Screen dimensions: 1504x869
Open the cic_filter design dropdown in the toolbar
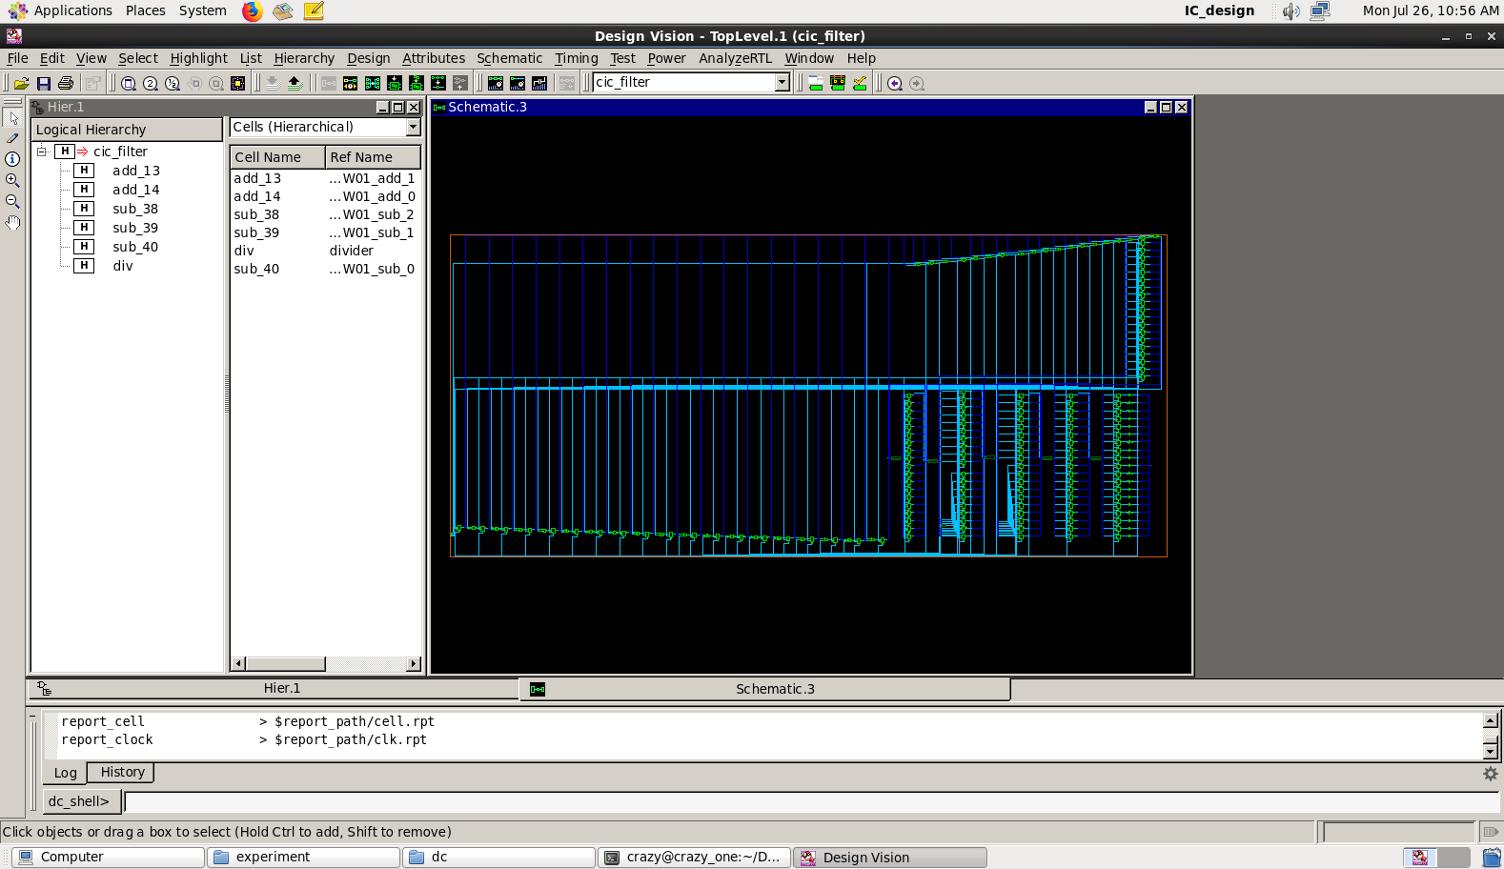tap(782, 82)
